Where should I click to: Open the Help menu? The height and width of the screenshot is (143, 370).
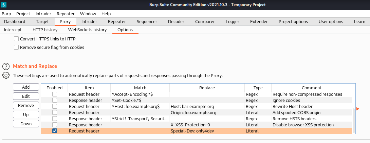coord(106,14)
